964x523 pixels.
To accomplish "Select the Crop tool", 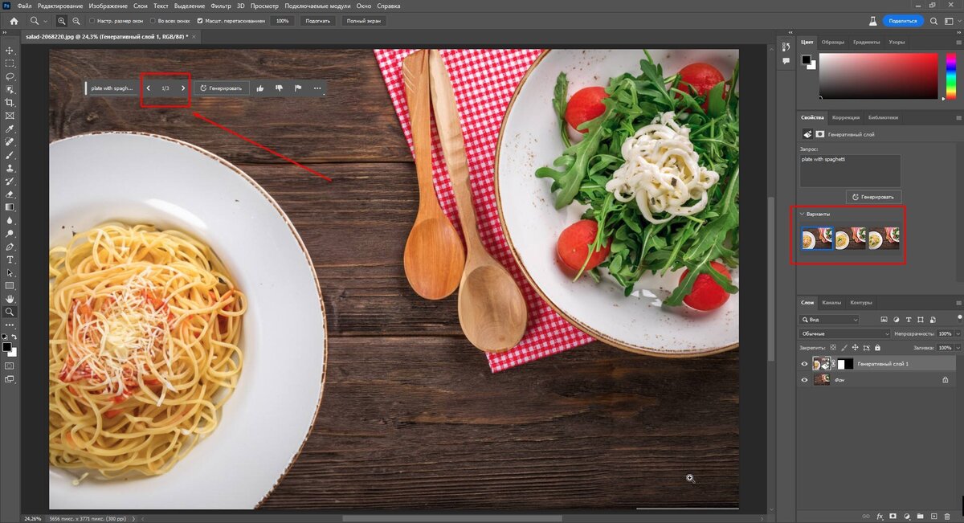I will pyautogui.click(x=10, y=103).
